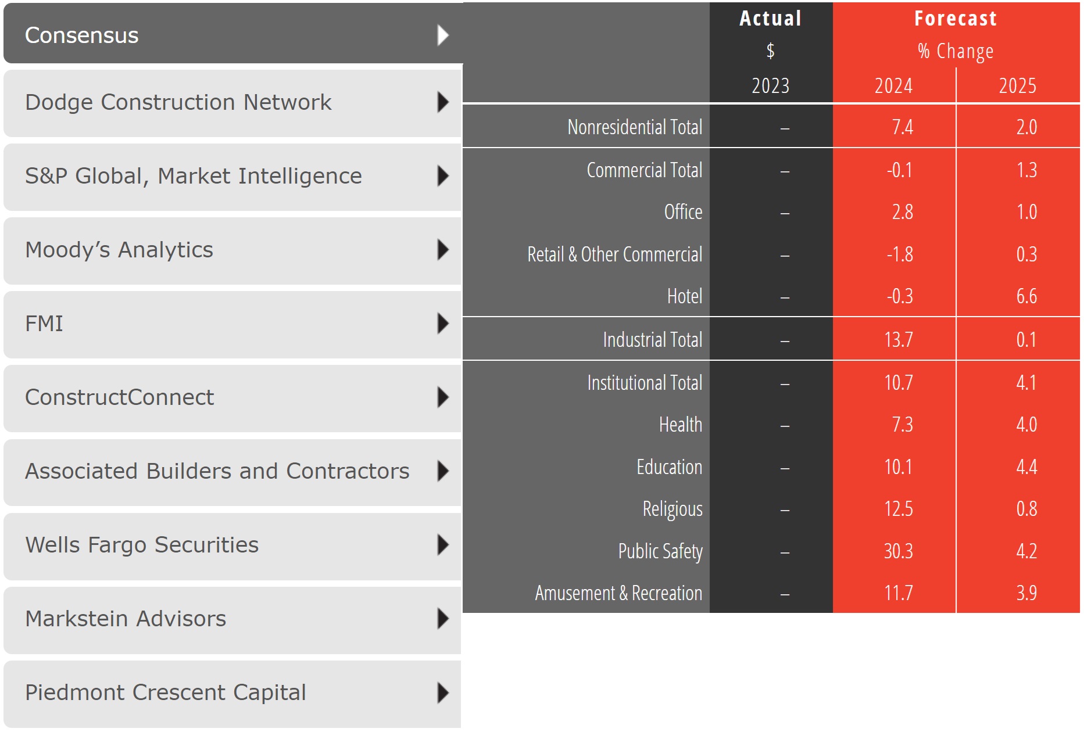This screenshot has height=732, width=1084.
Task: Show the FMI forecast data
Action: 44,324
